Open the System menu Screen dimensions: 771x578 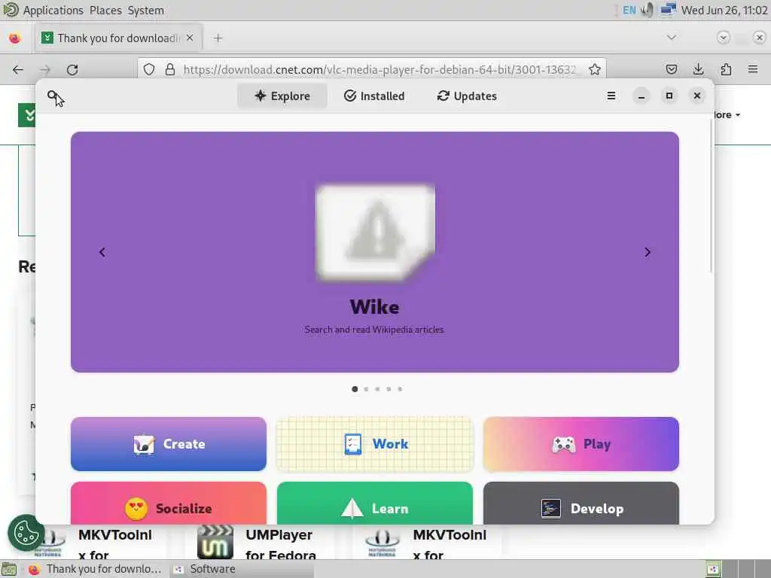pyautogui.click(x=146, y=11)
